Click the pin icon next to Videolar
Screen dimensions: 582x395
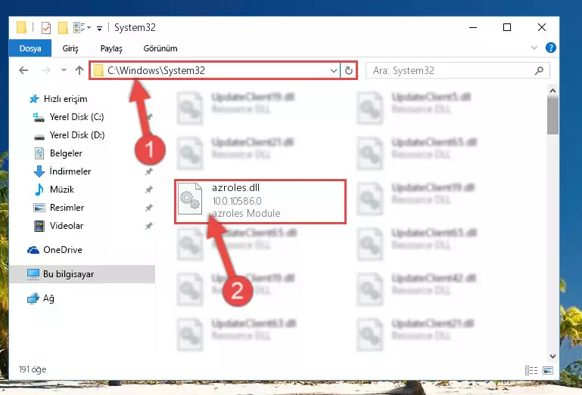pos(149,226)
